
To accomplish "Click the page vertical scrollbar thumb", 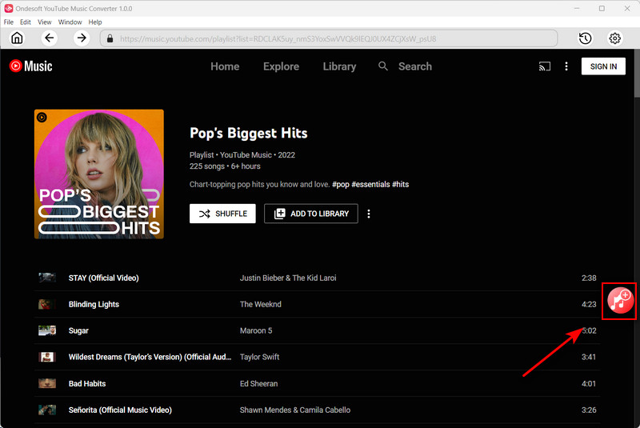I will pos(637,74).
